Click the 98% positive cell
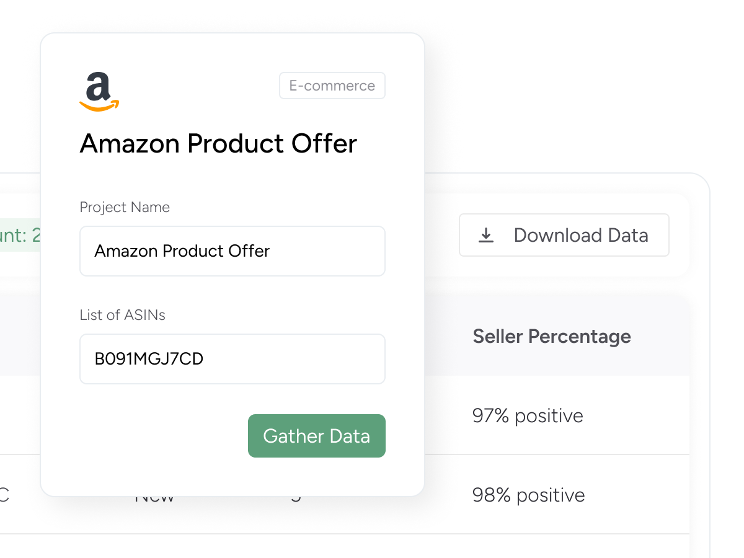This screenshot has width=744, height=558. 528,495
